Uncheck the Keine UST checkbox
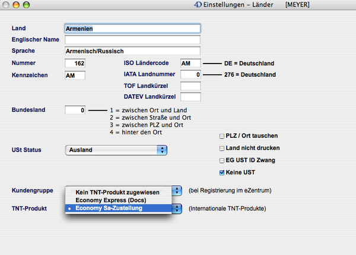This screenshot has height=255, width=356. [x=222, y=172]
